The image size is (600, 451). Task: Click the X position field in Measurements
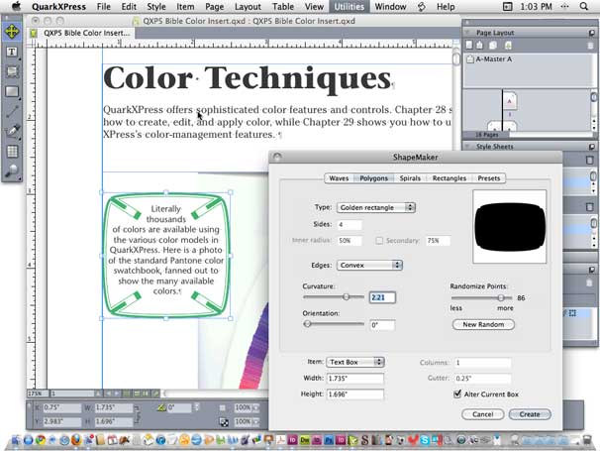(x=62, y=407)
